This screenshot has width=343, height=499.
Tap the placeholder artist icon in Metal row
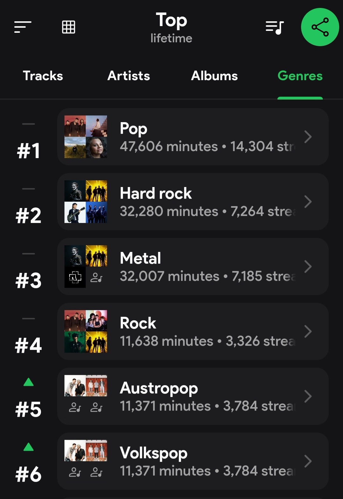(96, 278)
